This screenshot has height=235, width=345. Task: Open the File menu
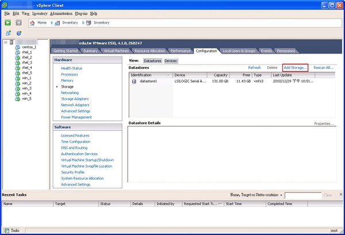click(x=7, y=14)
